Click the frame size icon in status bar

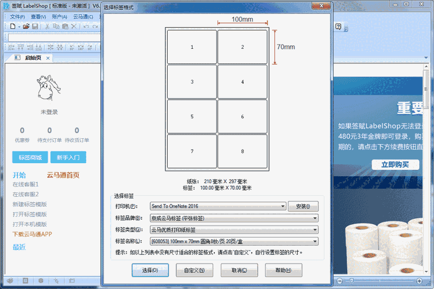(72, 280)
